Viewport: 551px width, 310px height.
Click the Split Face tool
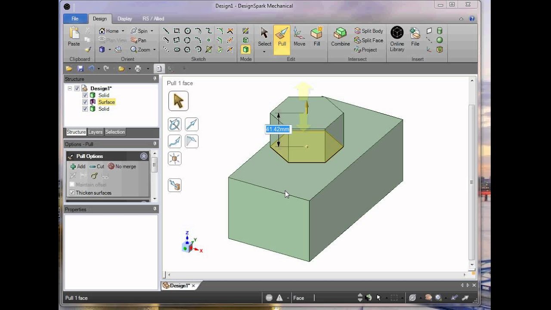(368, 40)
